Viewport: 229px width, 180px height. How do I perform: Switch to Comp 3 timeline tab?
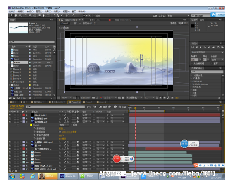click(88, 102)
